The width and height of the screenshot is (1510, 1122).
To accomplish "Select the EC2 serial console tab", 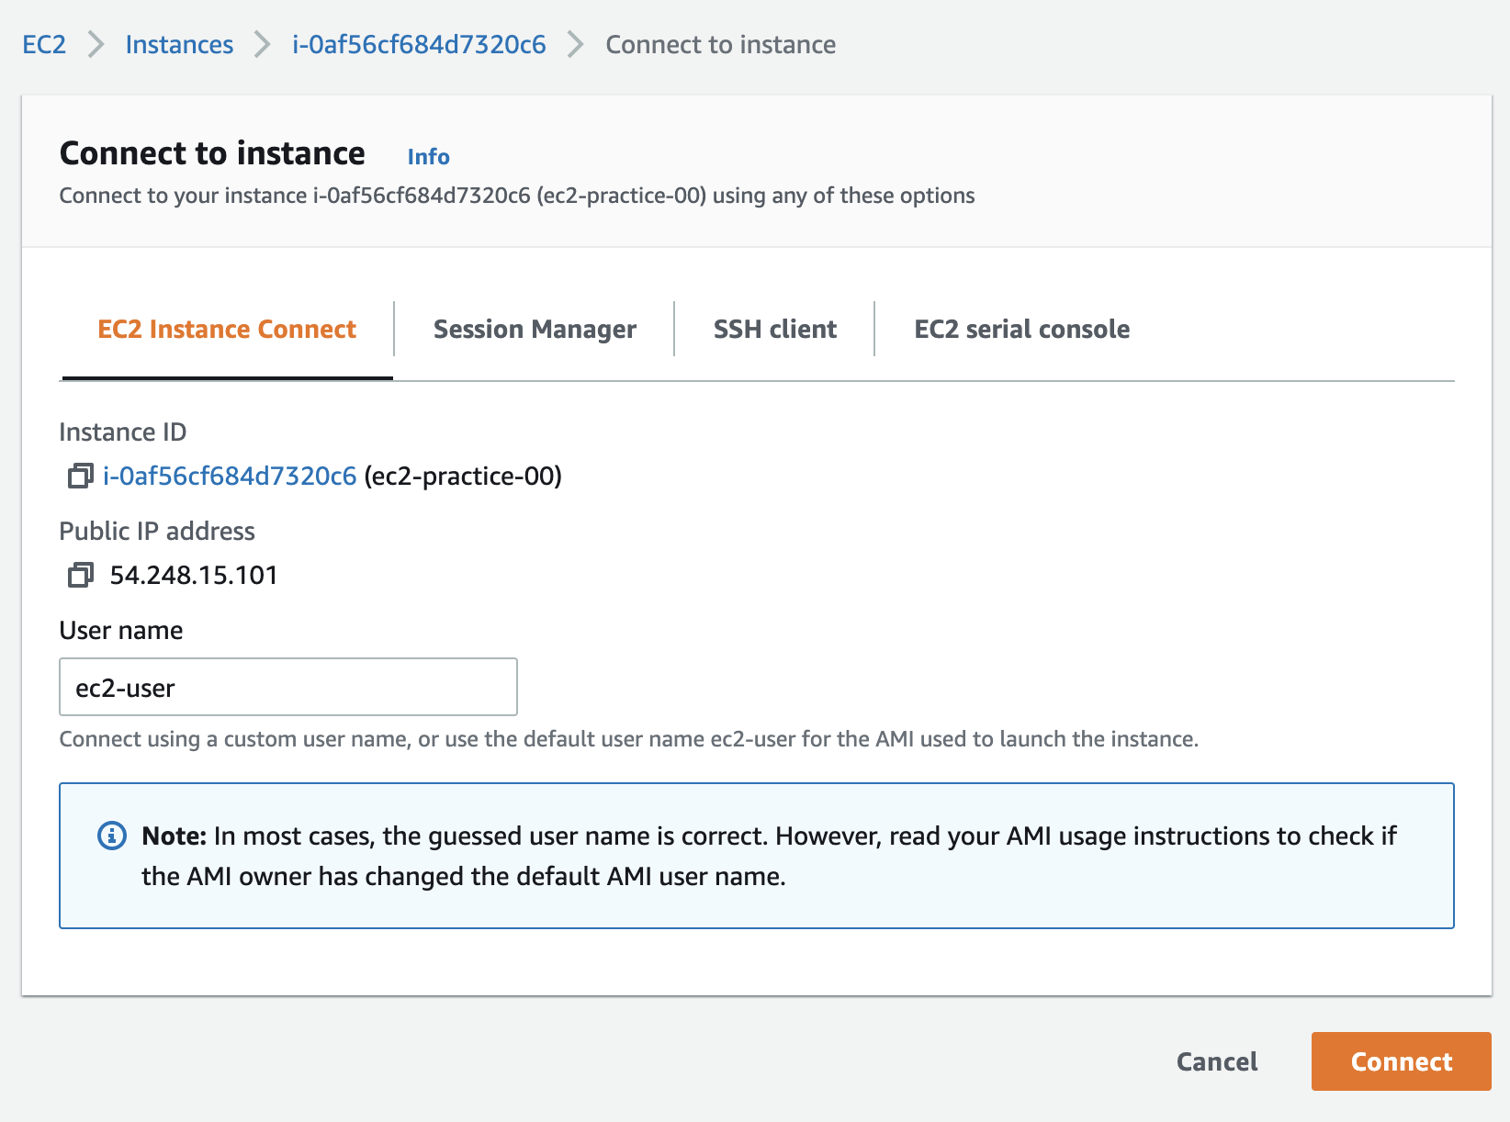I will (x=1021, y=329).
